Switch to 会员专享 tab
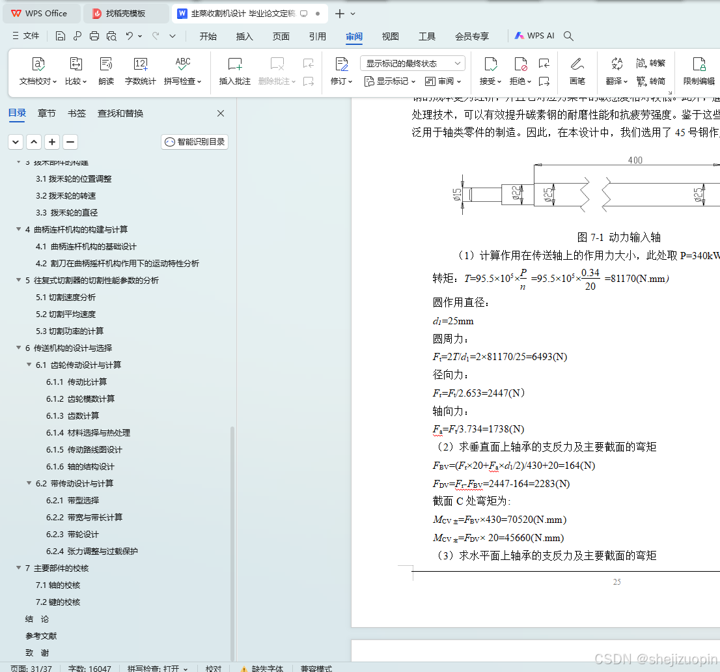This screenshot has width=720, height=672. (x=472, y=36)
